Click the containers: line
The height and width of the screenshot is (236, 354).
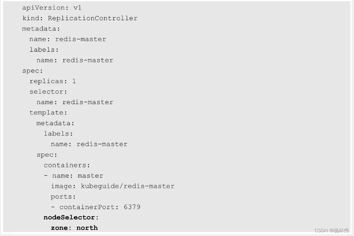67,165
